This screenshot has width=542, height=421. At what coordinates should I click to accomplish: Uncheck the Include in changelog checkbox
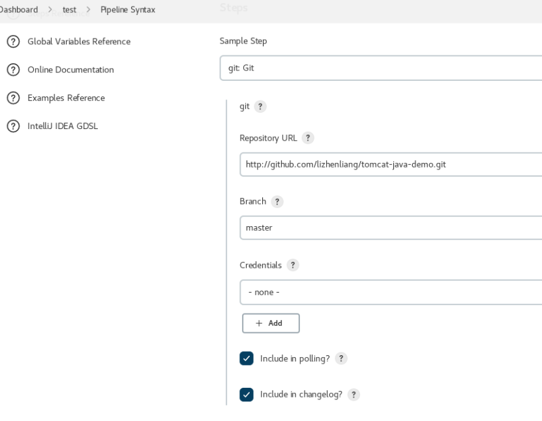[x=247, y=395]
